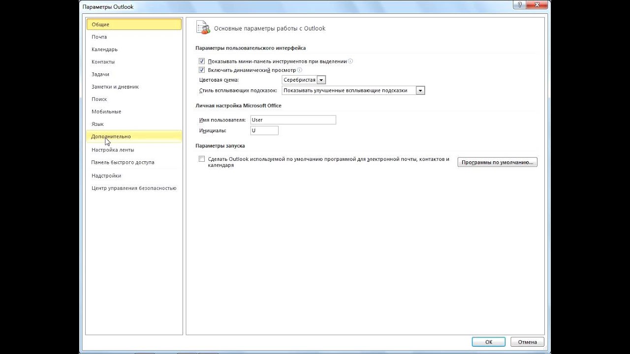
Task: Click the Имя пользователя text field
Action: tap(293, 120)
